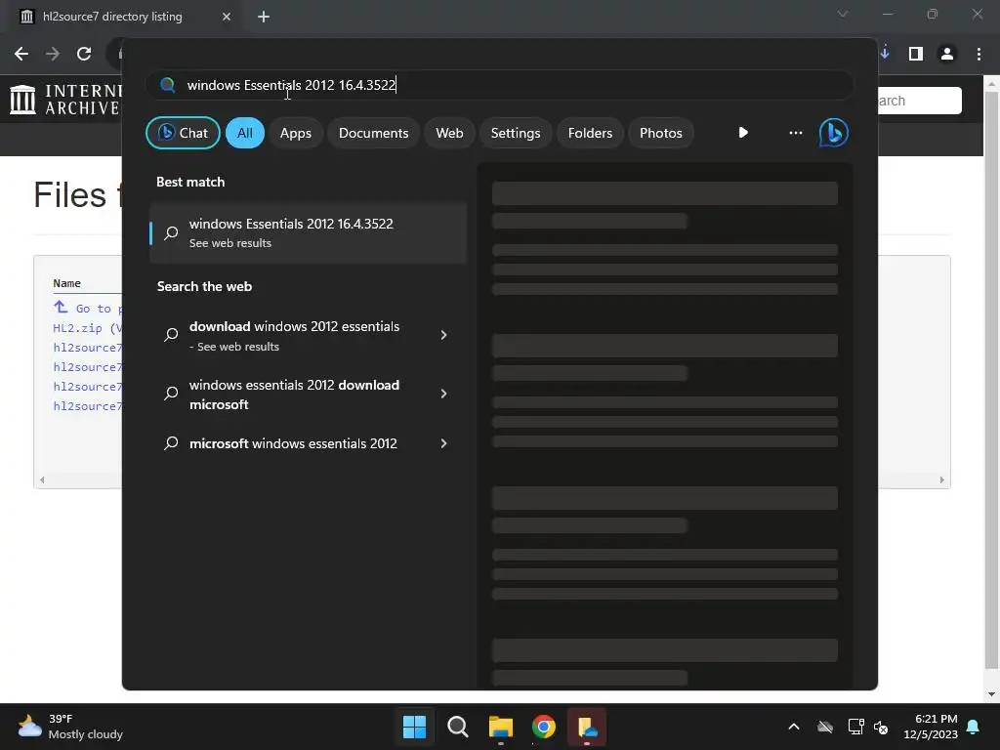
Task: Close the hl2source7 directory listing tab
Action: [227, 17]
